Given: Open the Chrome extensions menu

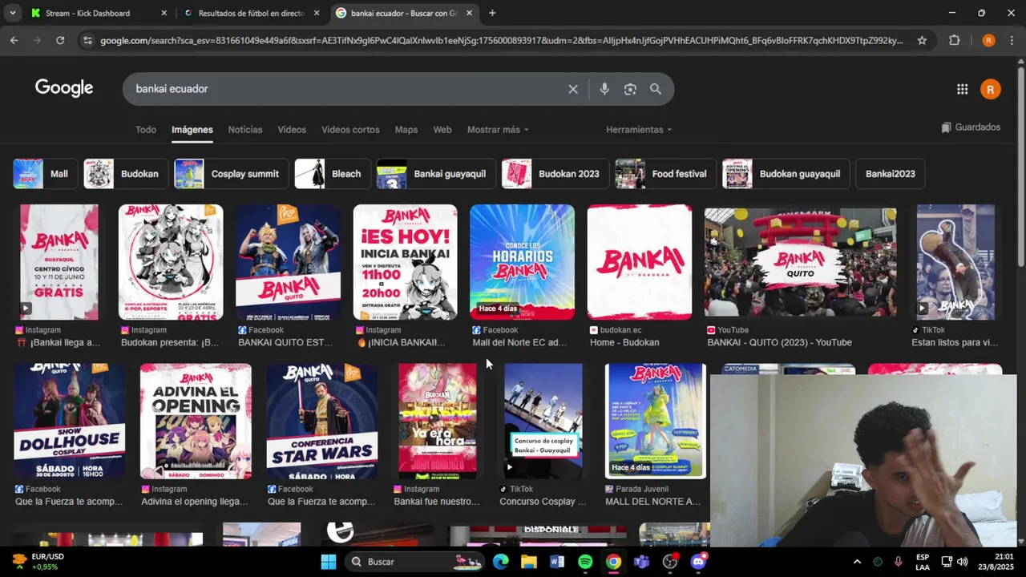Looking at the screenshot, I should pyautogui.click(x=954, y=40).
